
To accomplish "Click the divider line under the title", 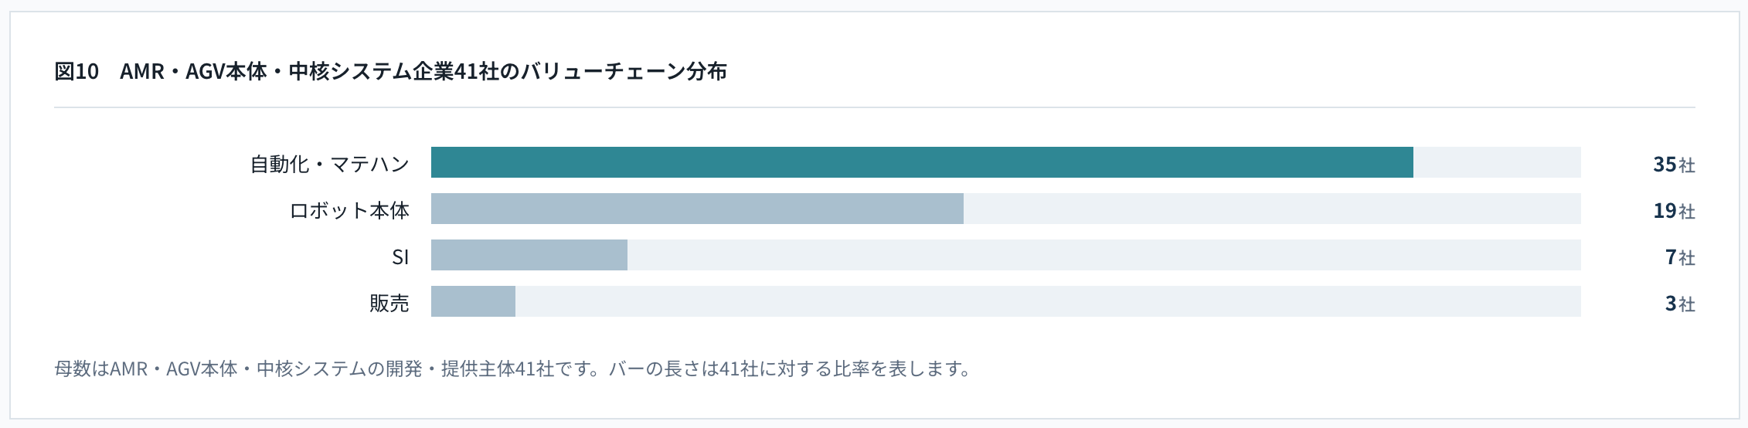I will tap(875, 107).
